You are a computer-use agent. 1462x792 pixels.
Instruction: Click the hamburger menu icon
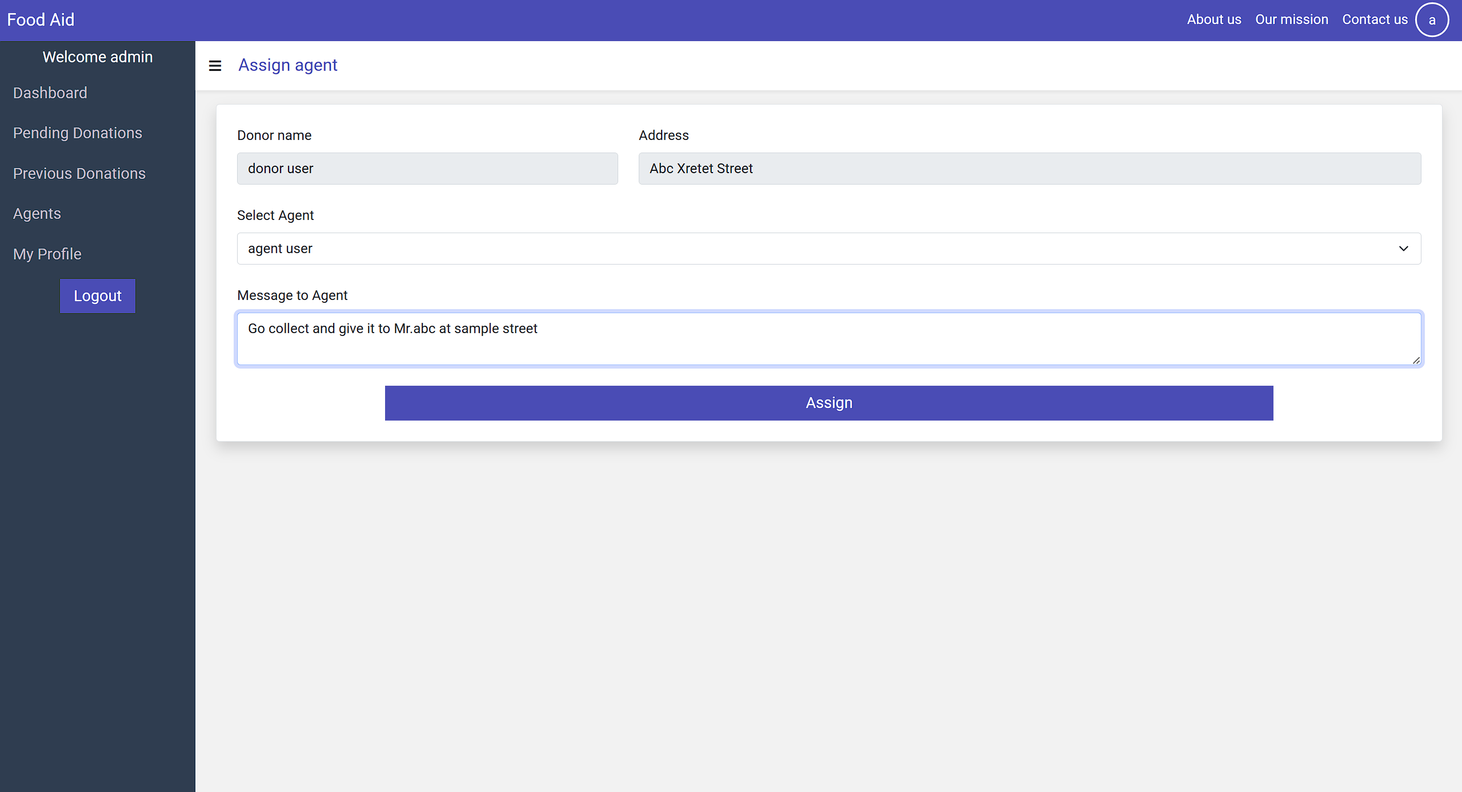215,66
